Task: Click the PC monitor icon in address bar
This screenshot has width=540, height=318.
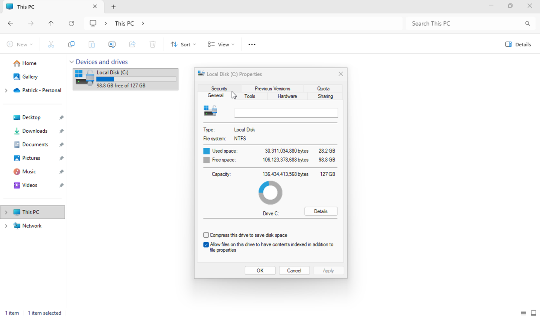Action: [93, 23]
